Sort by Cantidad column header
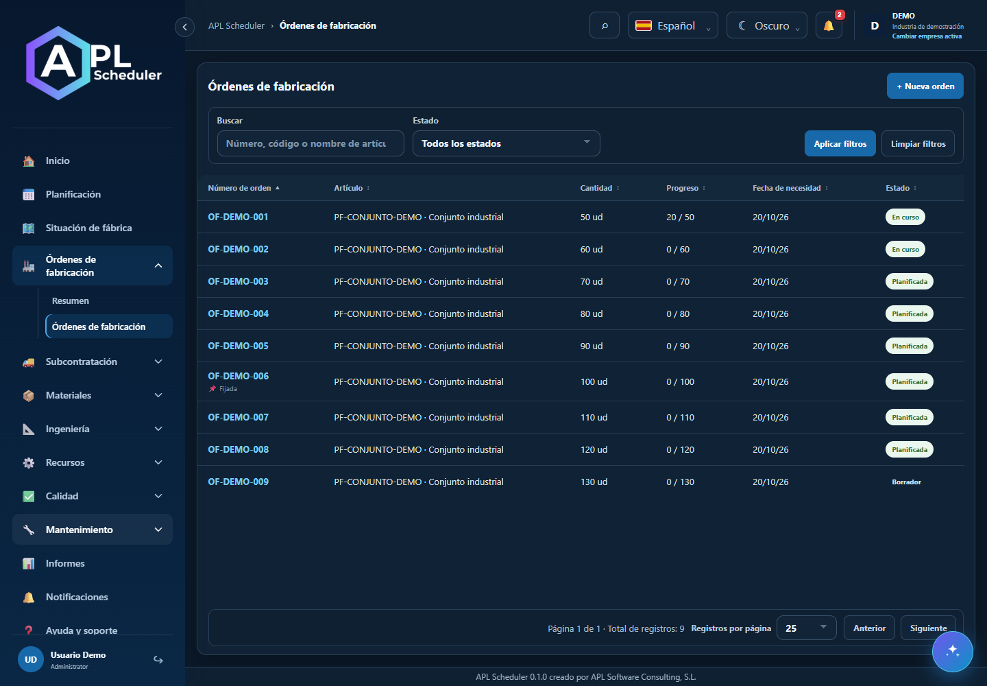Viewport: 987px width, 686px height. [x=600, y=188]
